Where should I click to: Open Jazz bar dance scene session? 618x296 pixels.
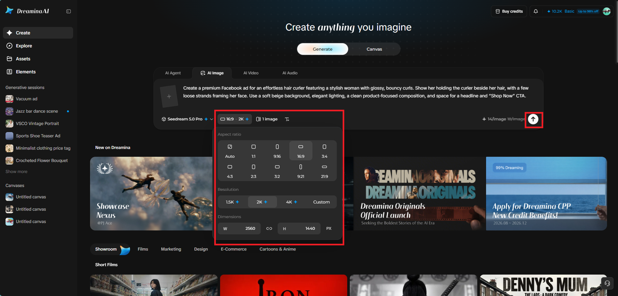(x=38, y=111)
